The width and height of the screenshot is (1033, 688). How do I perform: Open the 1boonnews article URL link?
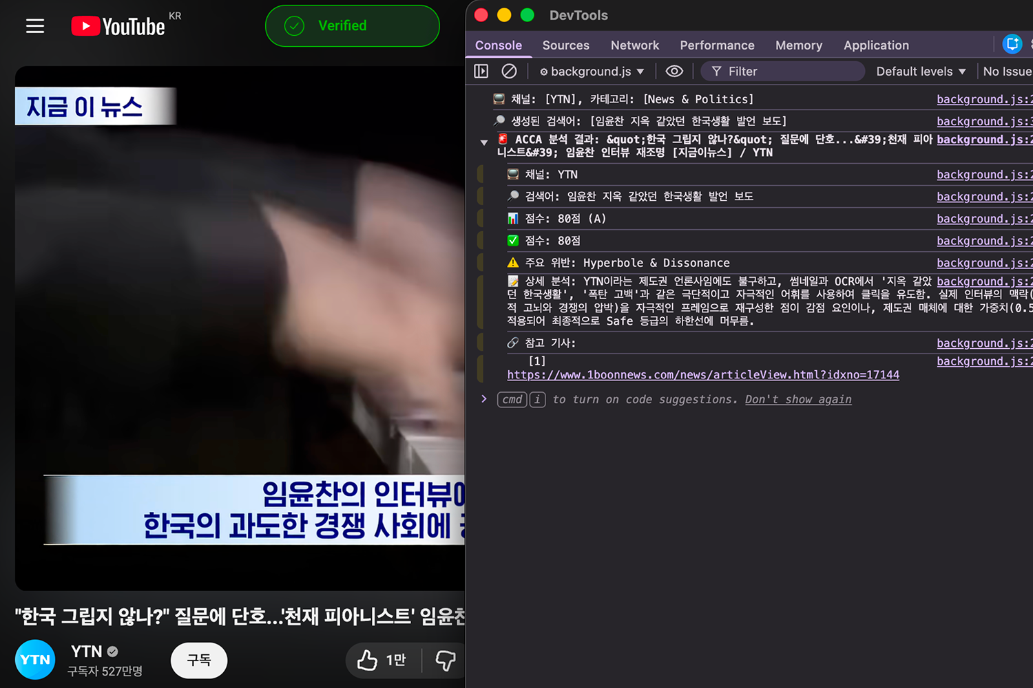pyautogui.click(x=703, y=375)
